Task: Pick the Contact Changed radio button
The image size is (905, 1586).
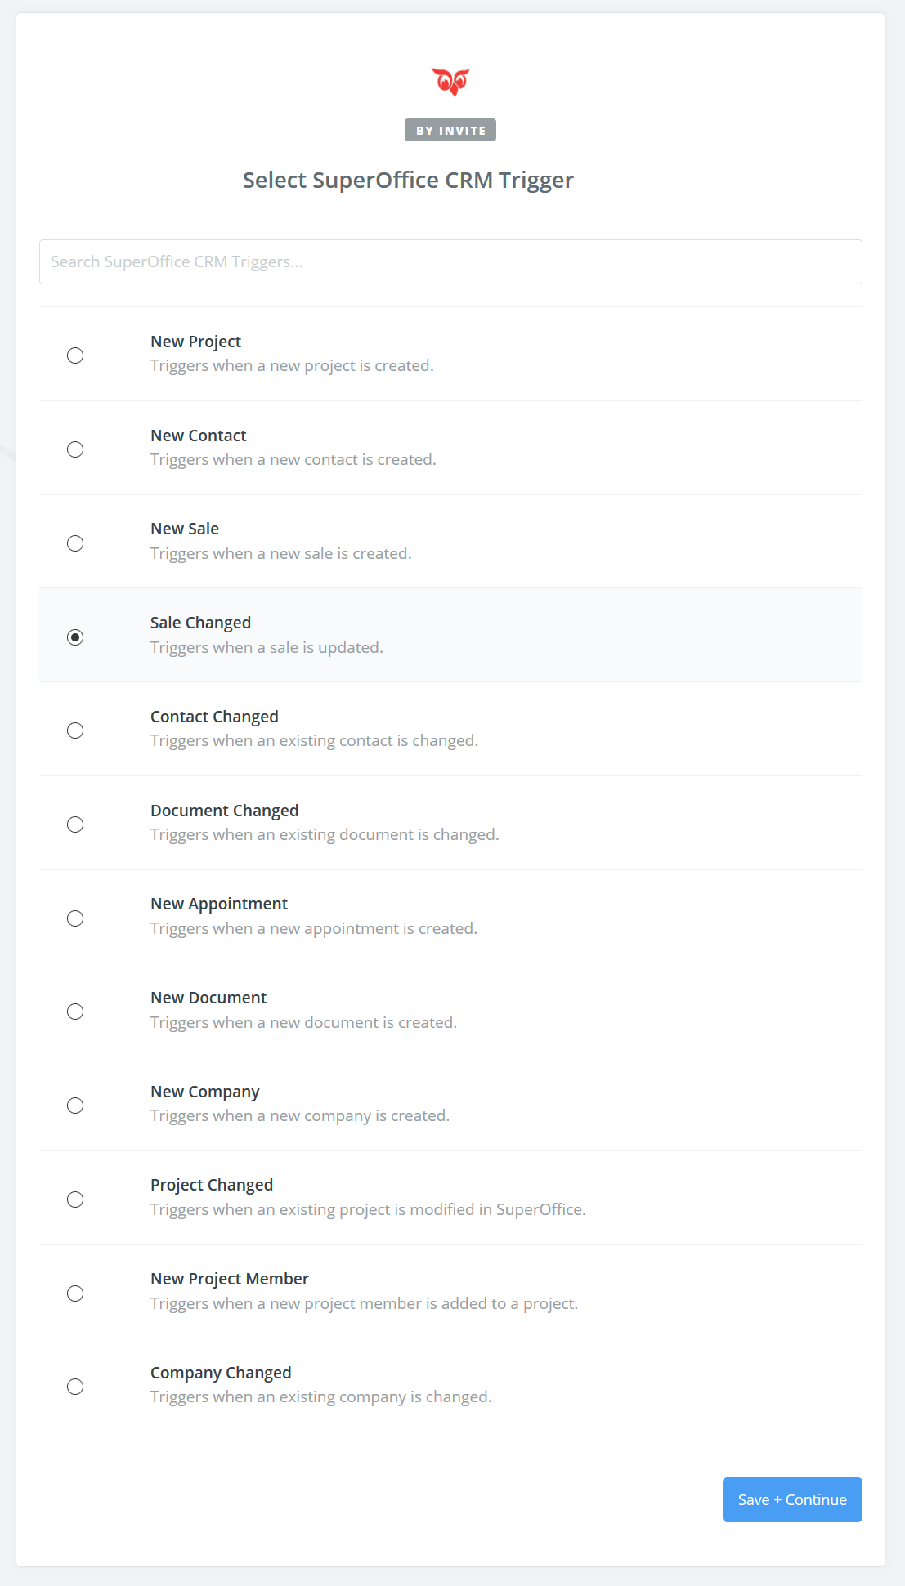Action: 75,730
